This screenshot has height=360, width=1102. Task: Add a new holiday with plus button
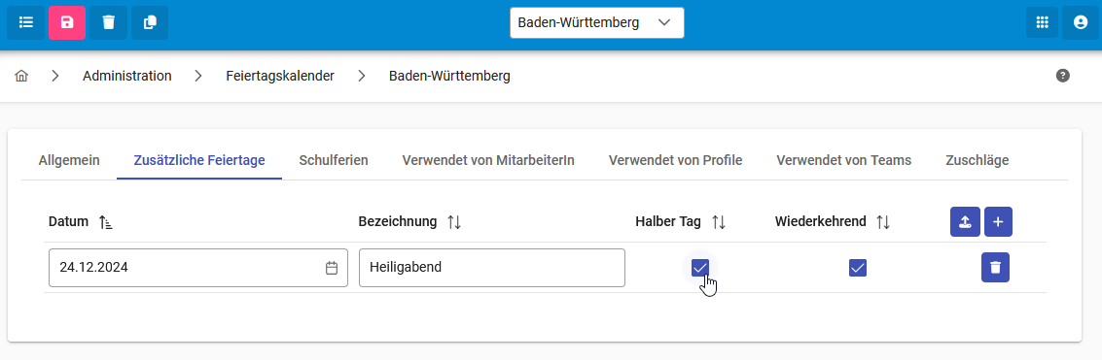[998, 222]
